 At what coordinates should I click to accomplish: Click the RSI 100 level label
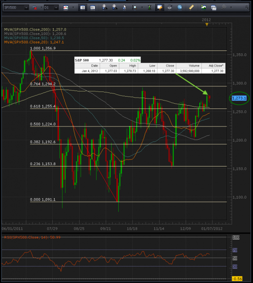click(236, 237)
